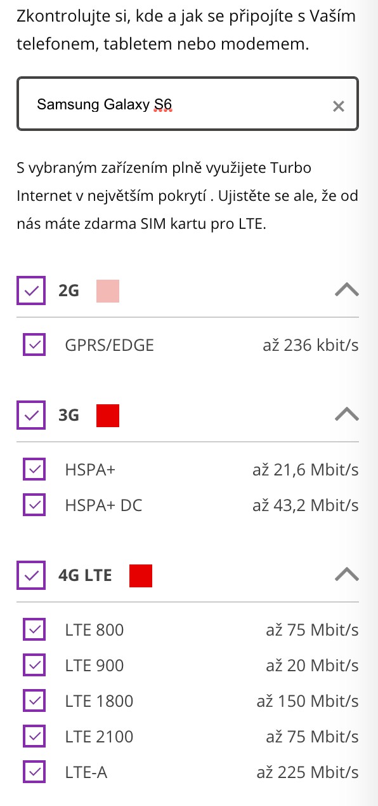This screenshot has height=806, width=378.
Task: Uncheck the LTE 800 checkbox
Action: 34,630
